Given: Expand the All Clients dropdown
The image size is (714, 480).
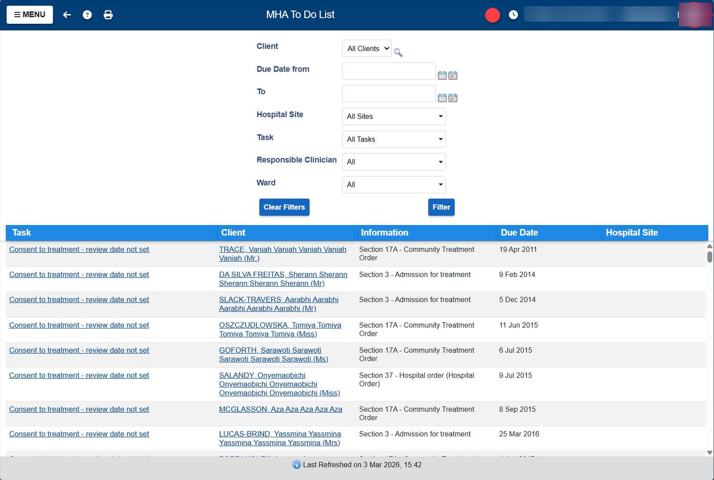Looking at the screenshot, I should (x=367, y=48).
